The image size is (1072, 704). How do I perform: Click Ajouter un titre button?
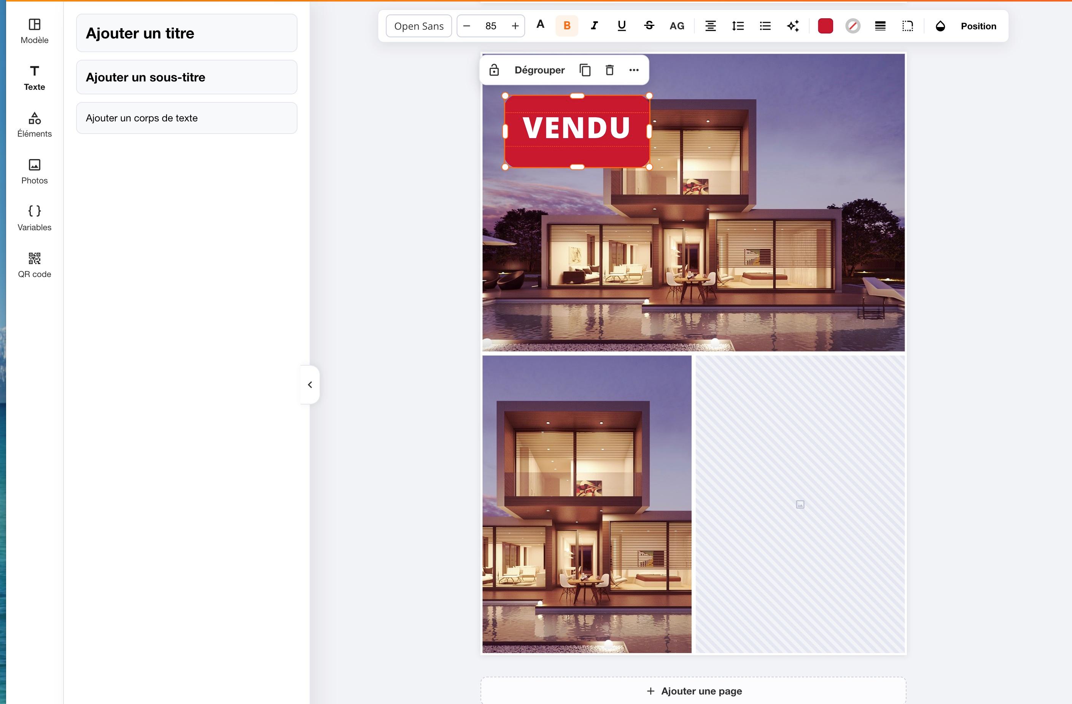(186, 33)
